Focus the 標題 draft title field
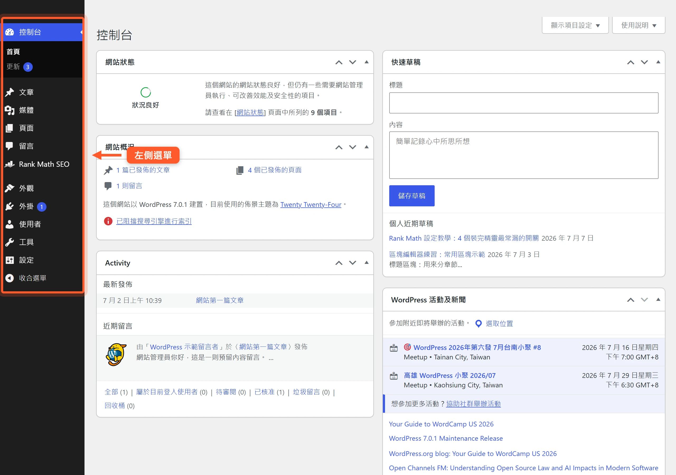 click(523, 103)
